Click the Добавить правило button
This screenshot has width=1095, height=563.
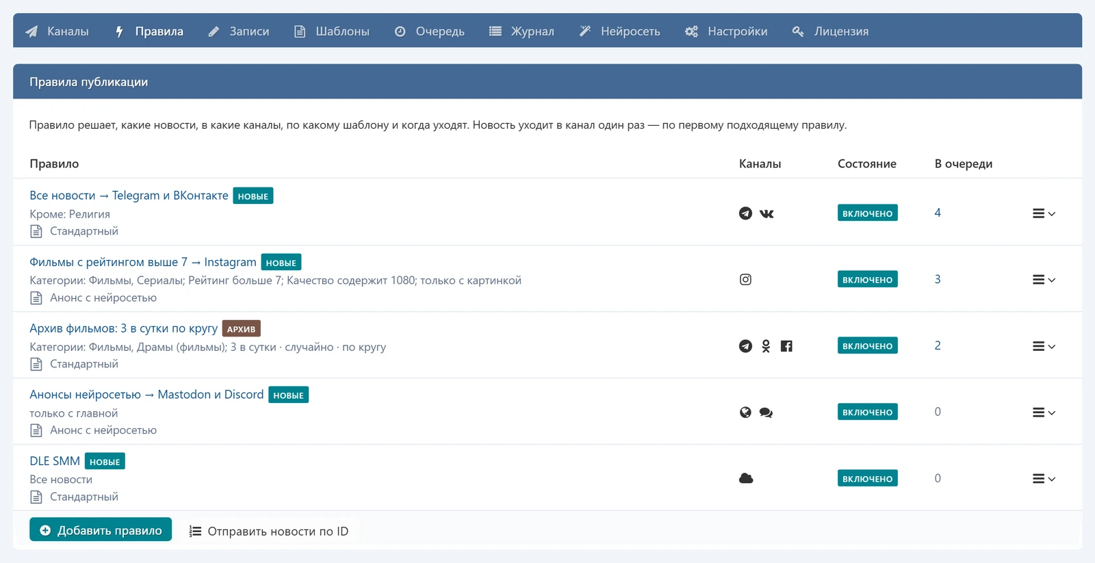101,530
